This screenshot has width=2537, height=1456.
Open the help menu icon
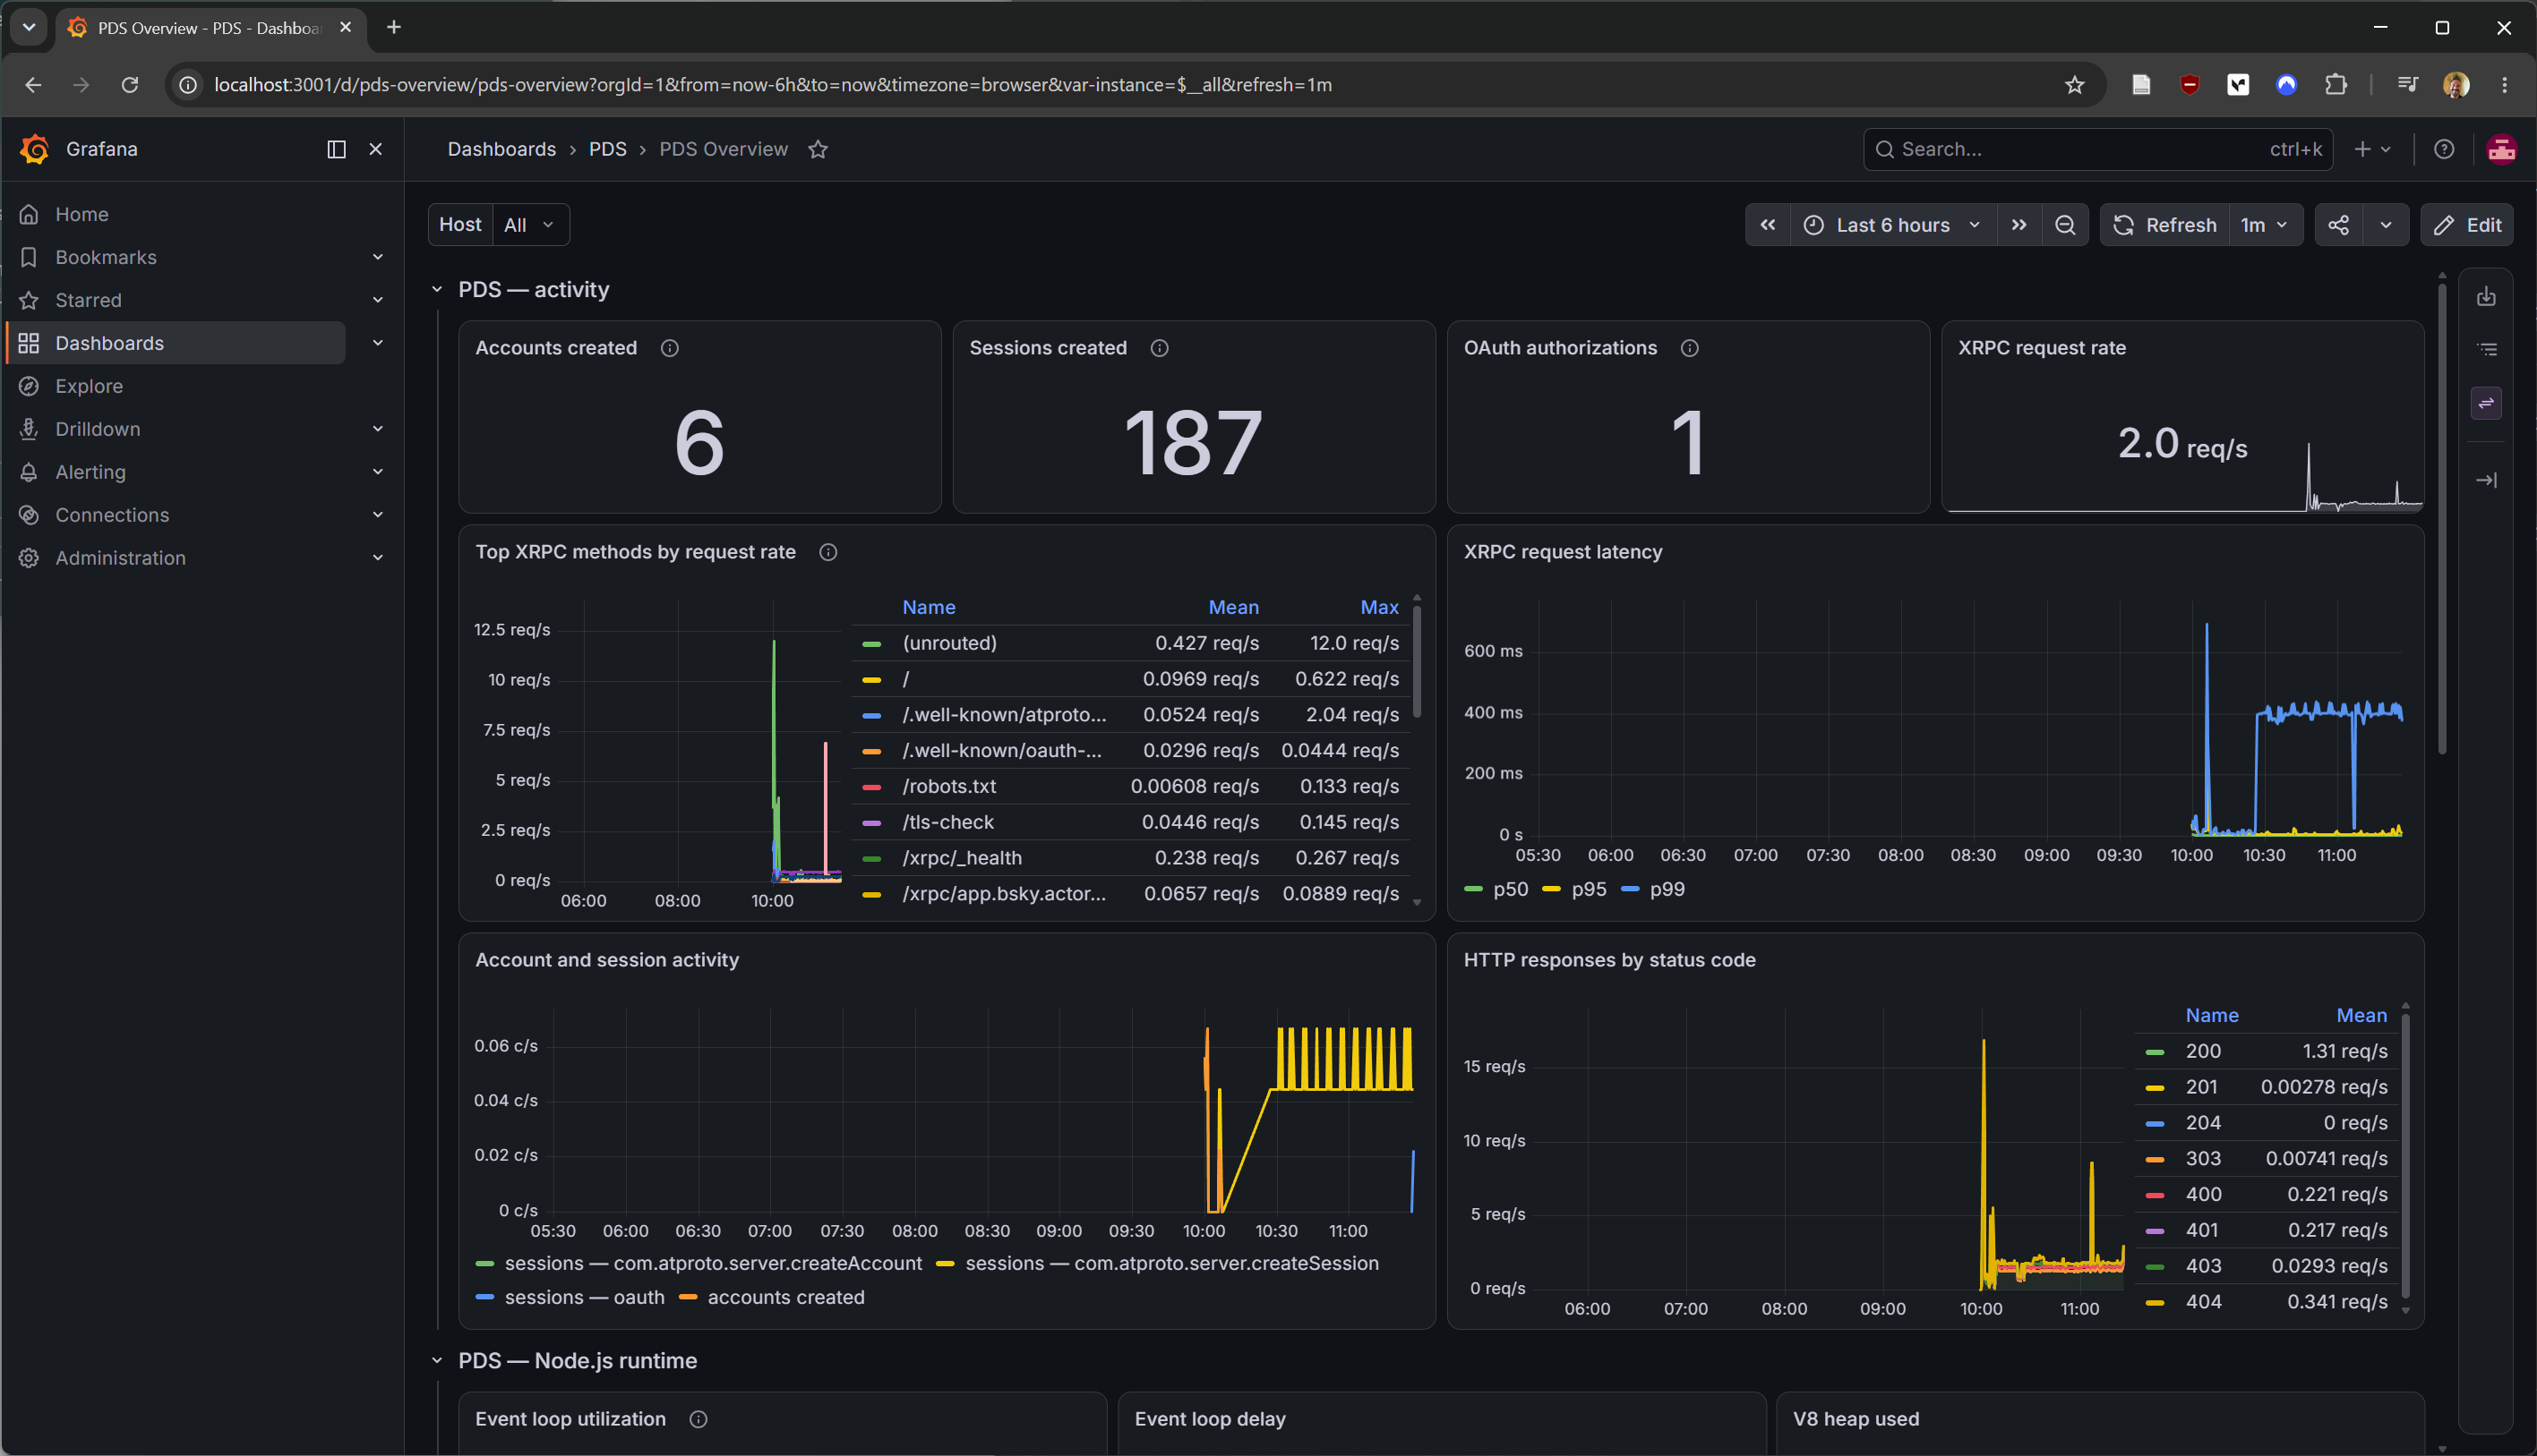click(2444, 149)
